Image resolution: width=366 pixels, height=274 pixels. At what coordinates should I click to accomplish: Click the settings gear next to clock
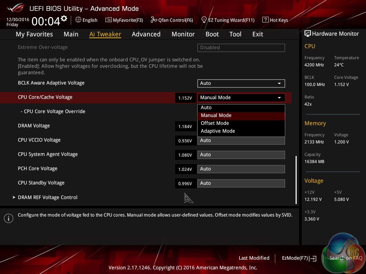pyautogui.click(x=64, y=18)
